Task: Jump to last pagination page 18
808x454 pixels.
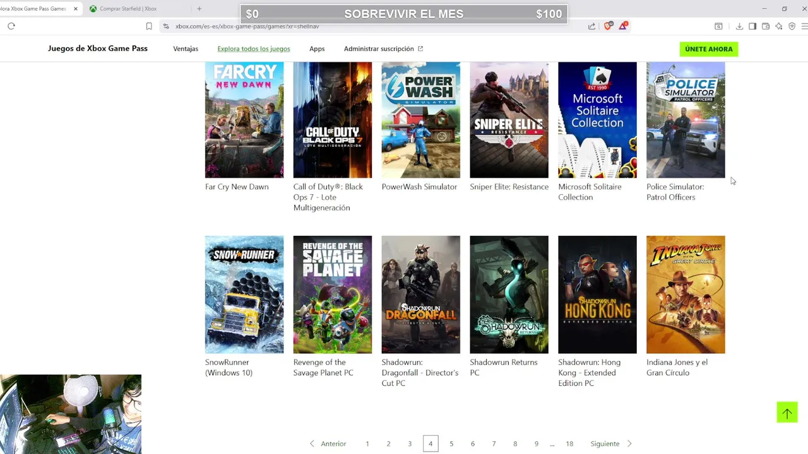Action: tap(569, 444)
